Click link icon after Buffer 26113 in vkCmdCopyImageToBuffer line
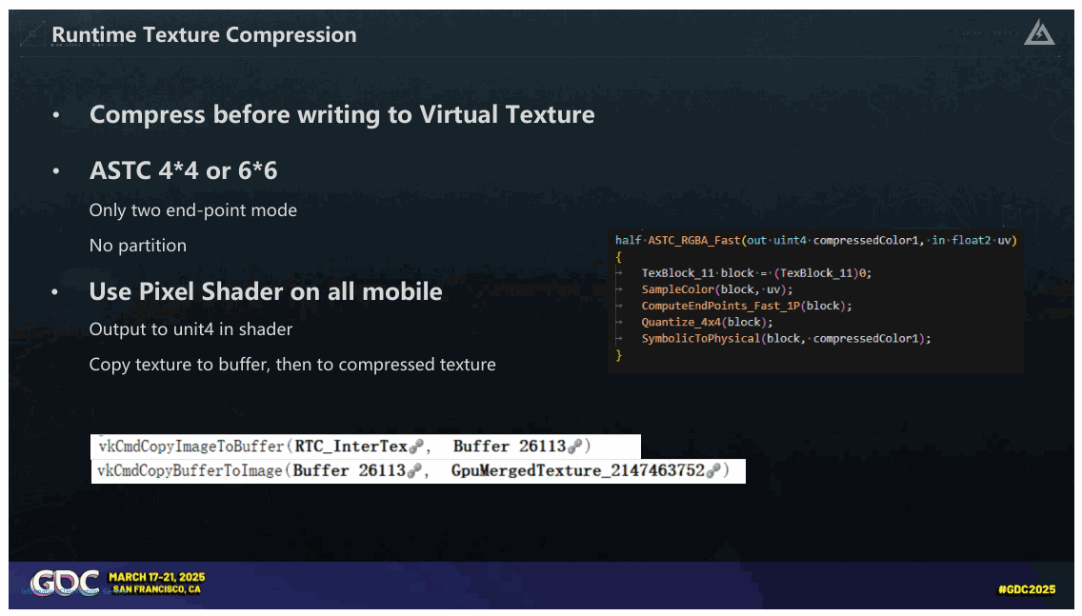Screen dimensions: 1082x616 click(x=575, y=447)
